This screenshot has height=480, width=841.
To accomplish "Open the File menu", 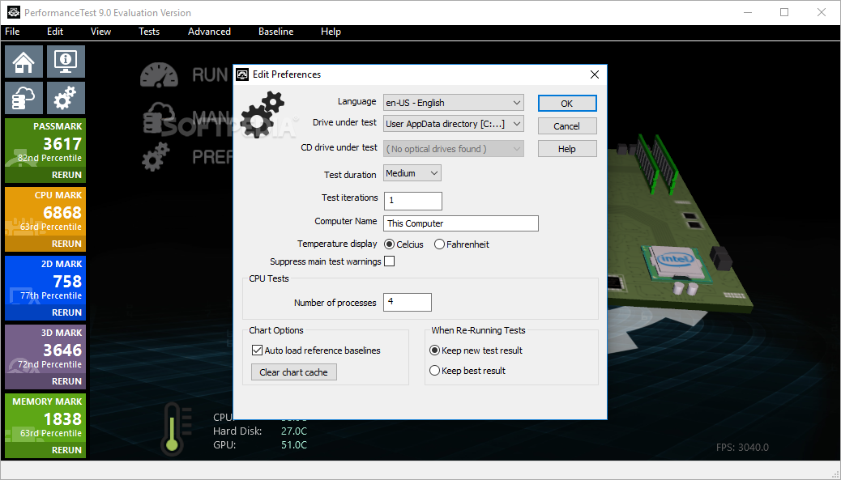I will pos(12,32).
